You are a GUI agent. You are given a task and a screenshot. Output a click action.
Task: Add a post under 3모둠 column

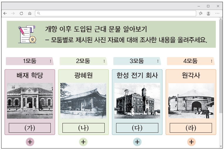click(x=137, y=142)
